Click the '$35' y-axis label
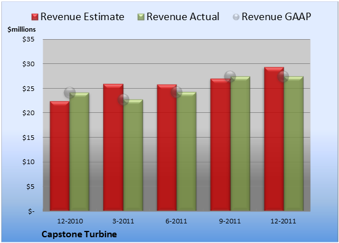The image size is (339, 243). (x=28, y=40)
